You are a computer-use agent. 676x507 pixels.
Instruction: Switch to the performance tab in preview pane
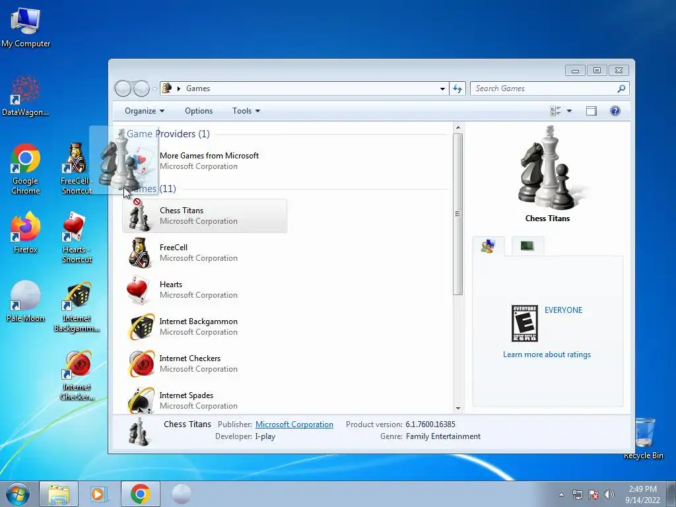(527, 246)
